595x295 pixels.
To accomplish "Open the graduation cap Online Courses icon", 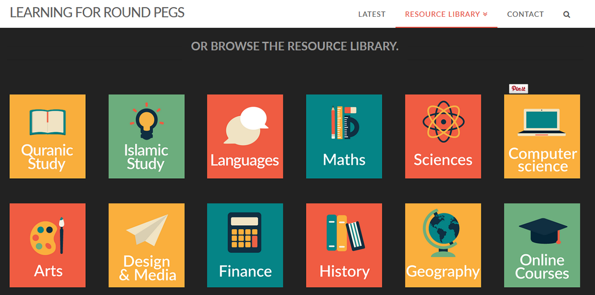I will click(542, 231).
